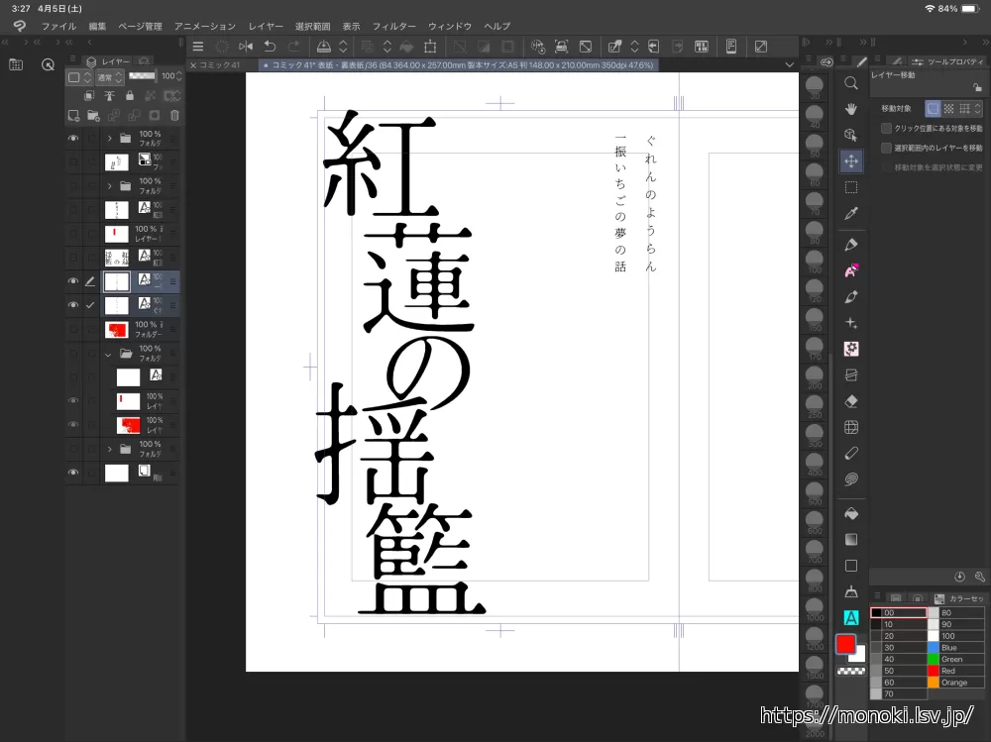Collapse the open folder in layer list
This screenshot has height=742, width=991.
(x=108, y=354)
